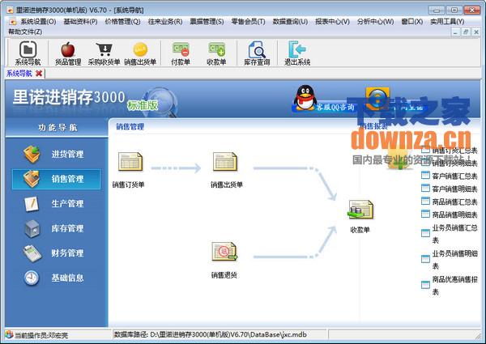Select 生产管理 in the navigation sidebar
486x344 pixels.
pyautogui.click(x=56, y=203)
